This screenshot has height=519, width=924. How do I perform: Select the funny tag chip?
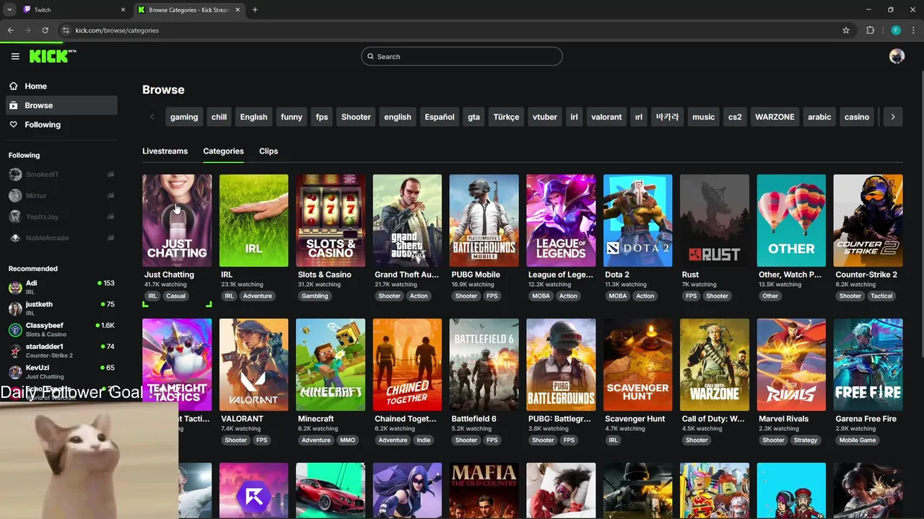click(292, 117)
